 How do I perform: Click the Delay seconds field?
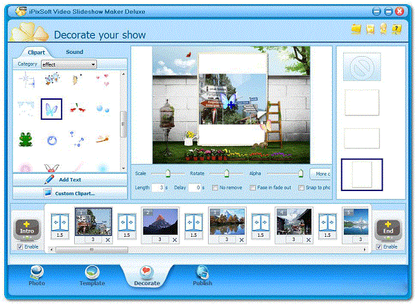pyautogui.click(x=194, y=188)
